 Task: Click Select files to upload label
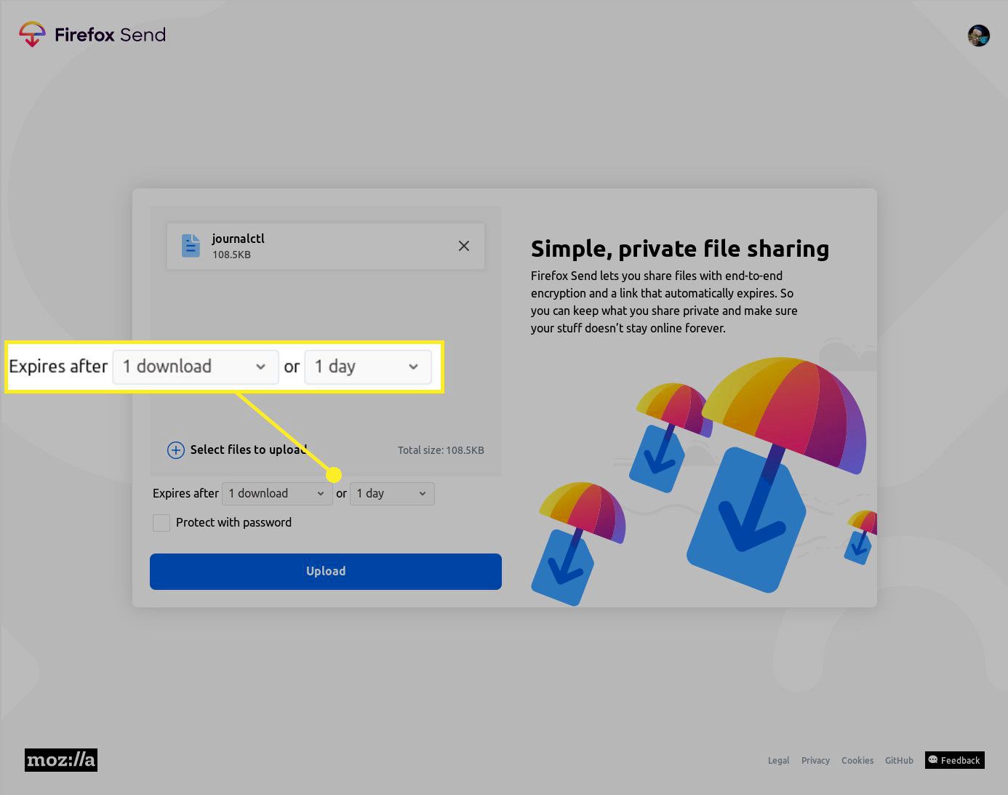pyautogui.click(x=249, y=450)
